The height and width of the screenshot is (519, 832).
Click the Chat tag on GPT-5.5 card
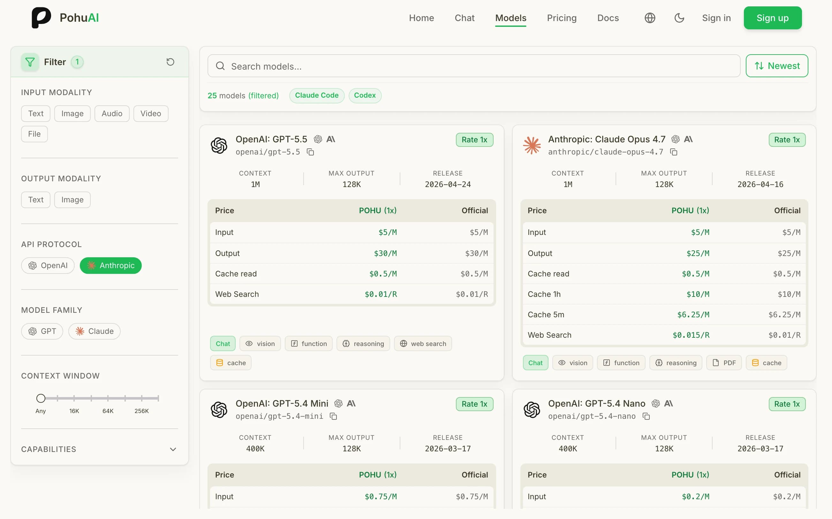[223, 343]
